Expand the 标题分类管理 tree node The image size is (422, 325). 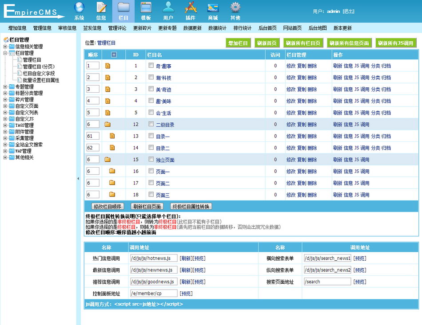[5, 93]
